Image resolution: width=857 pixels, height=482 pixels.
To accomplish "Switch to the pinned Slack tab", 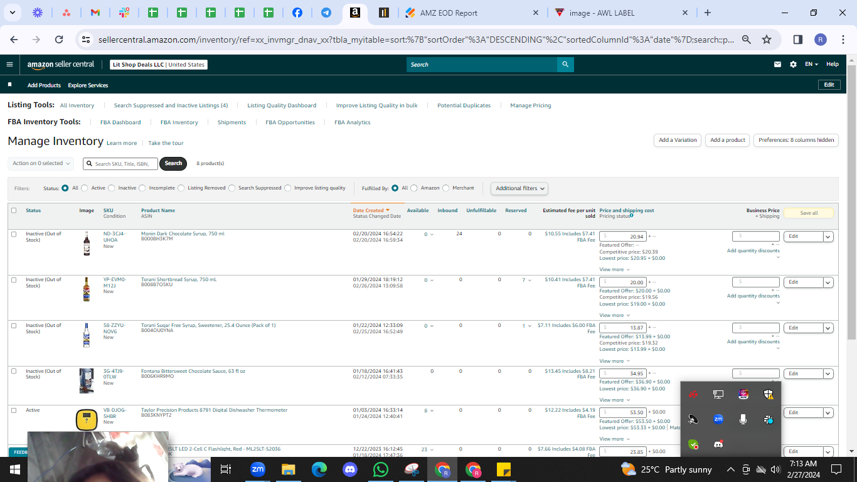I will click(124, 13).
